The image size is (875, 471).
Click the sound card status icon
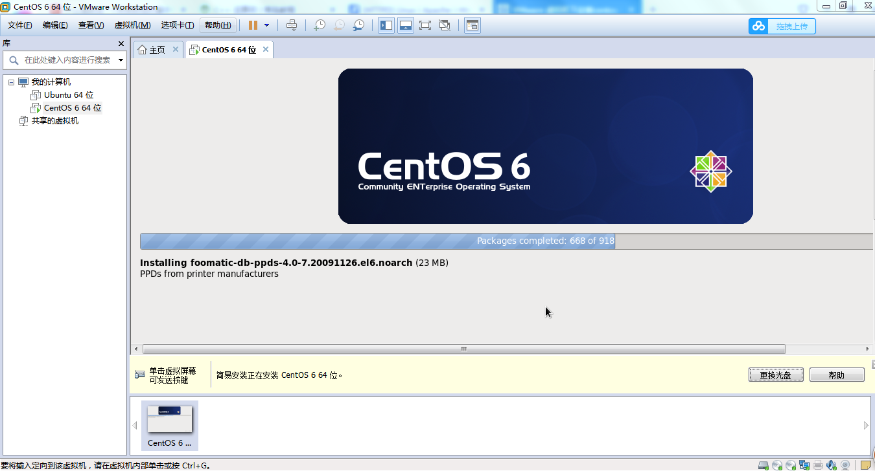[832, 465]
